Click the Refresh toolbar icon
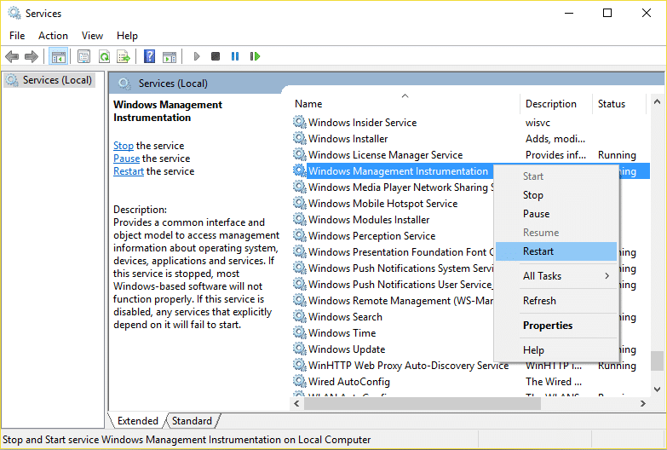The height and width of the screenshot is (450, 667). pyautogui.click(x=104, y=56)
